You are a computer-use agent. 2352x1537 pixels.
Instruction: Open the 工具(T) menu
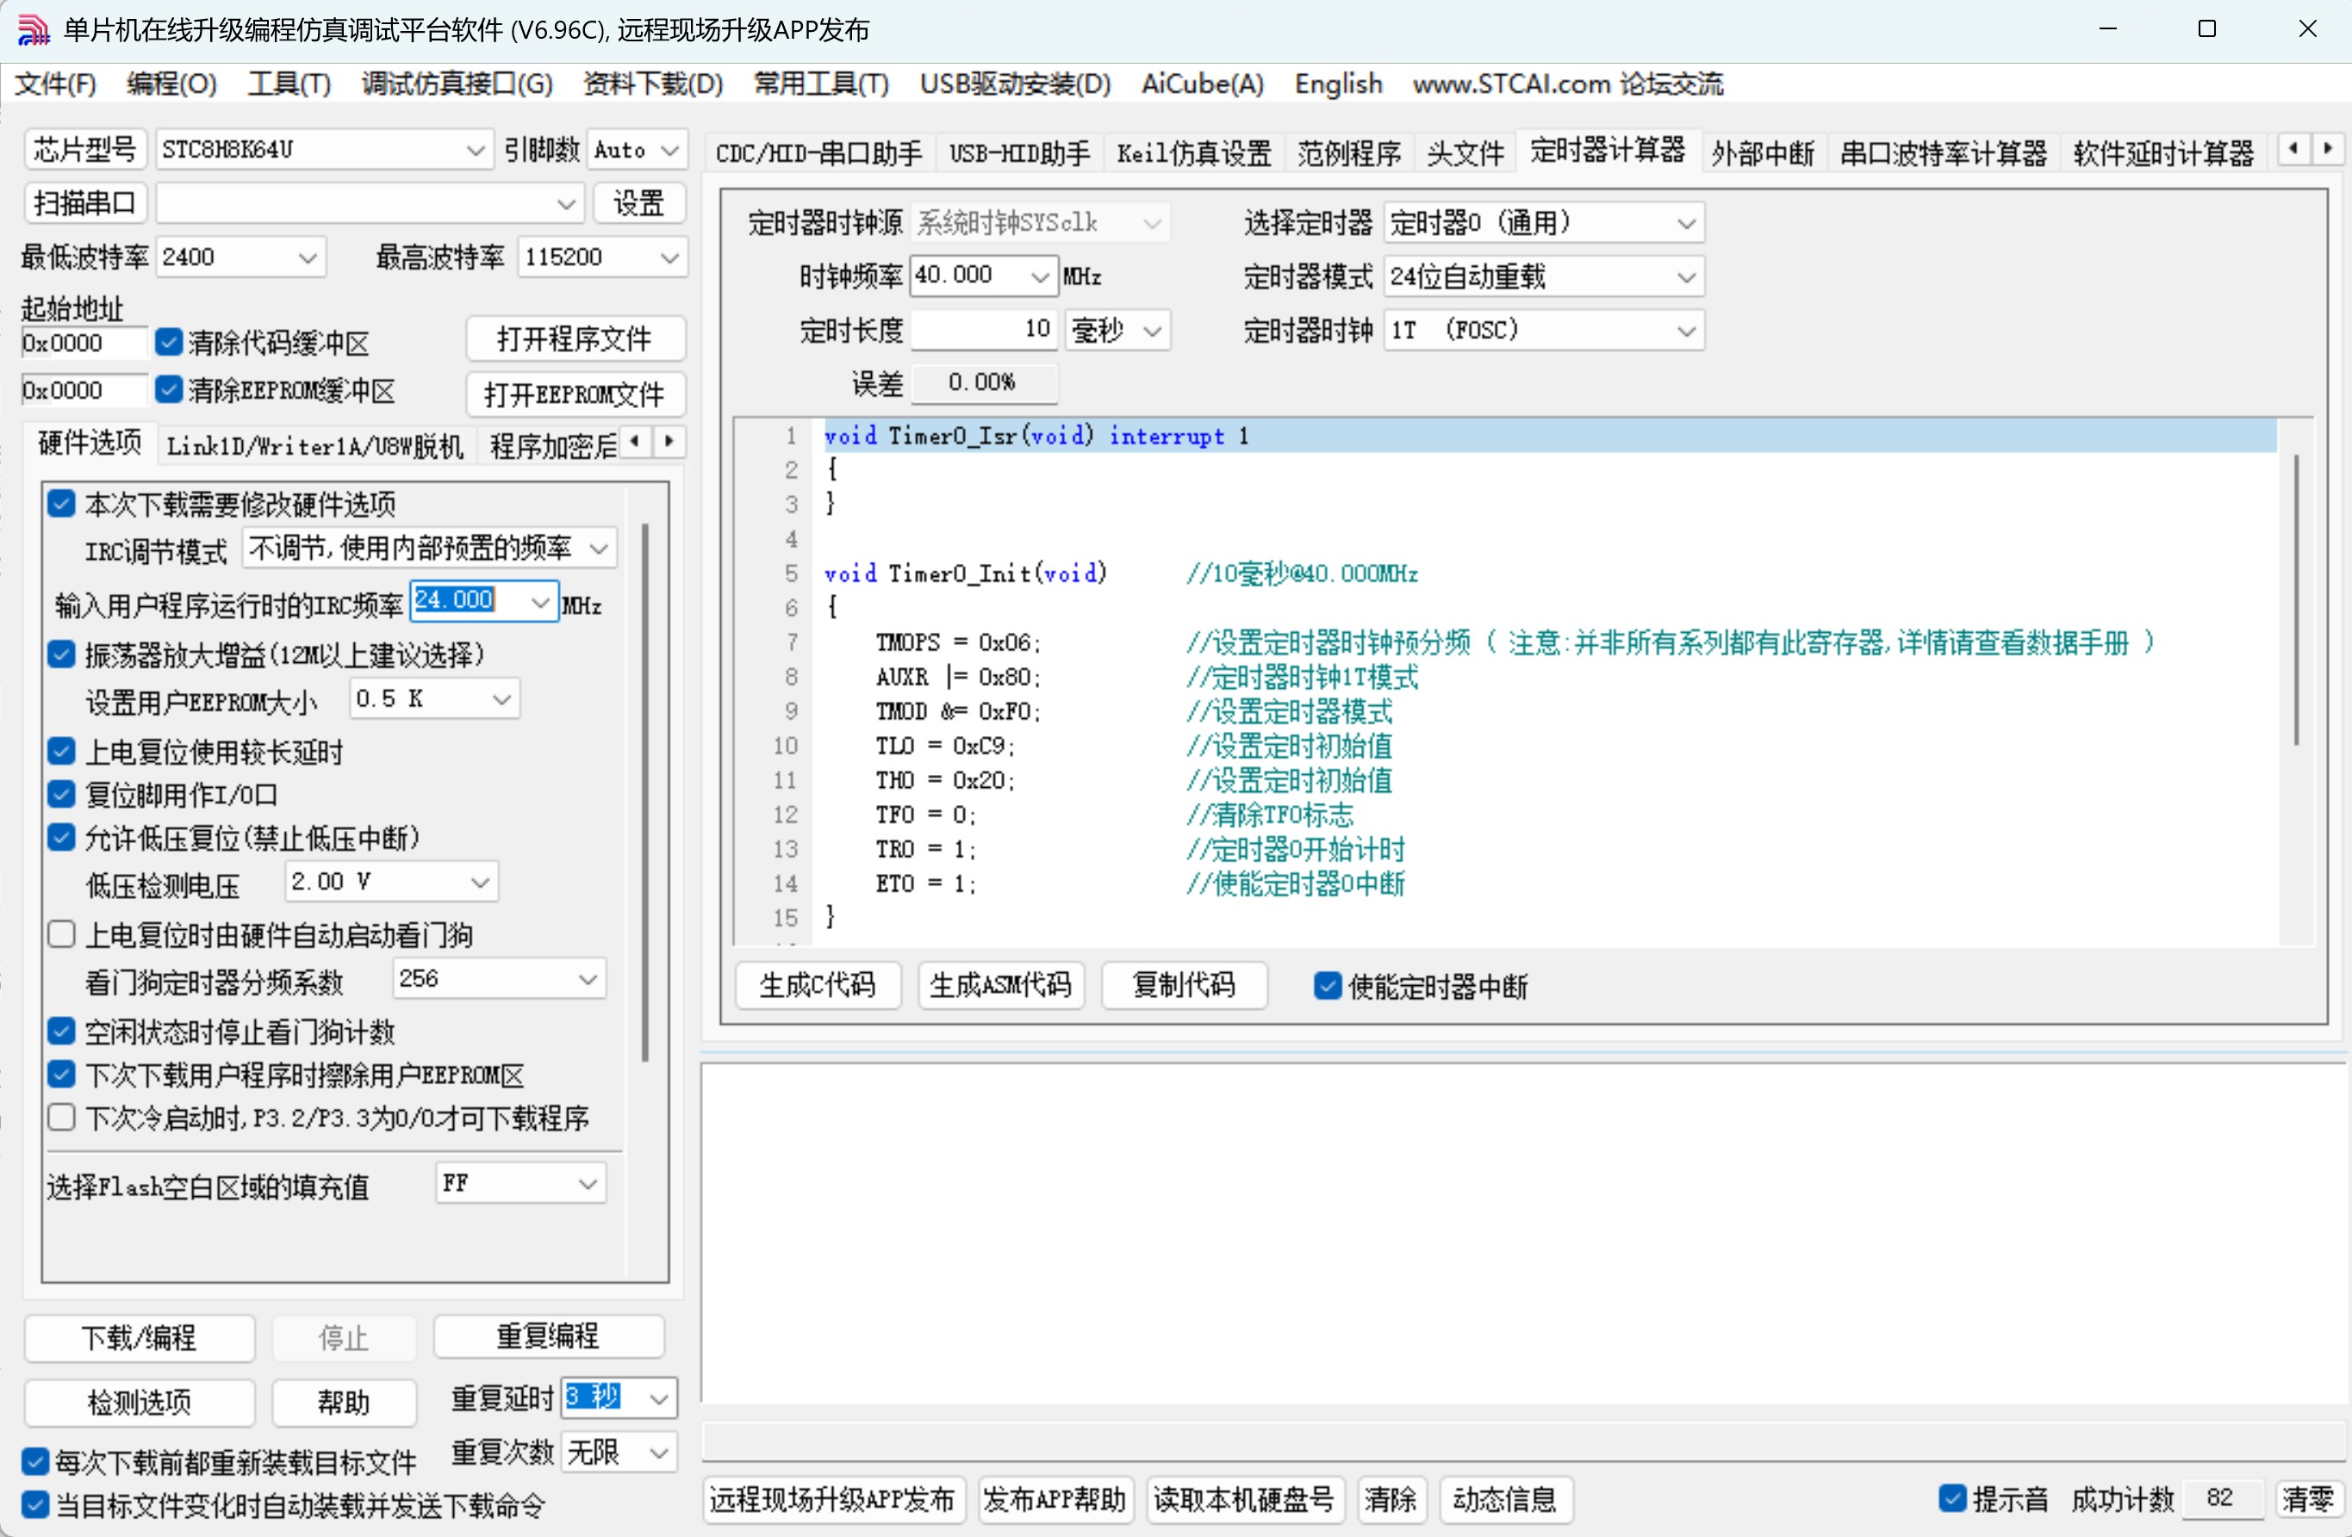[x=289, y=84]
